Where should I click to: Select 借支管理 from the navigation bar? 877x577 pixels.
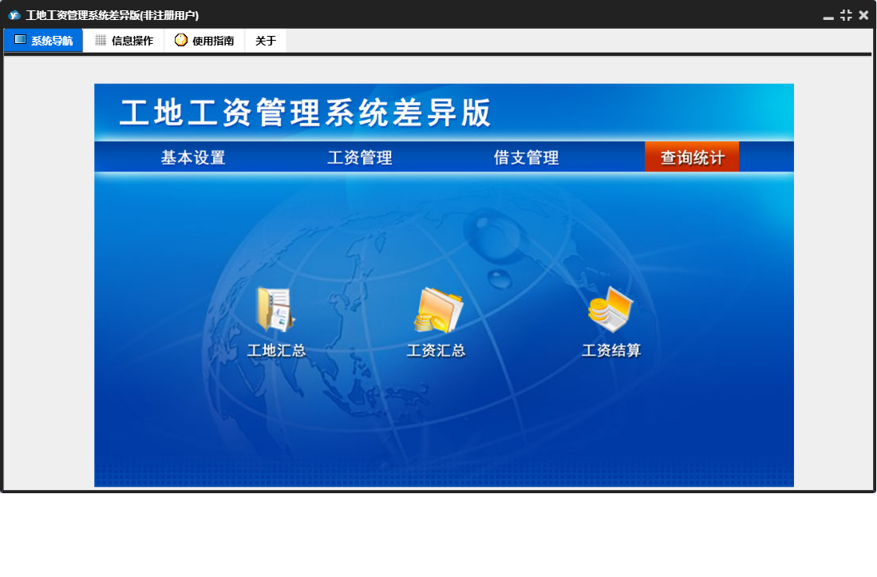click(x=527, y=157)
